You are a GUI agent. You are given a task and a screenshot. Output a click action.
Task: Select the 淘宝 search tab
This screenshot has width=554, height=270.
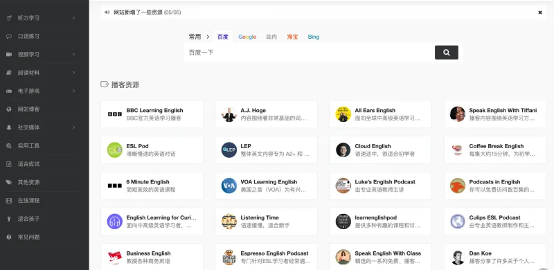(x=292, y=37)
